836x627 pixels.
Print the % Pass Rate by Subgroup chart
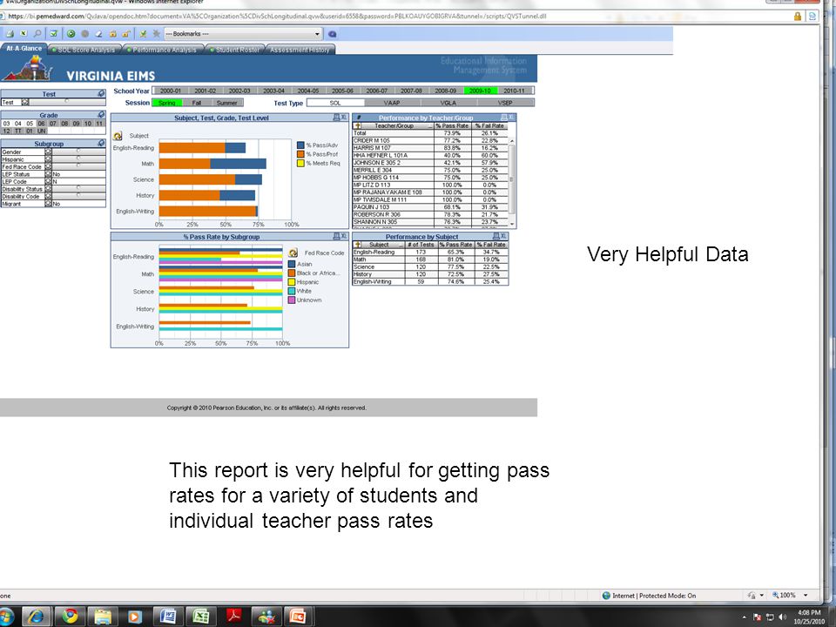click(336, 236)
